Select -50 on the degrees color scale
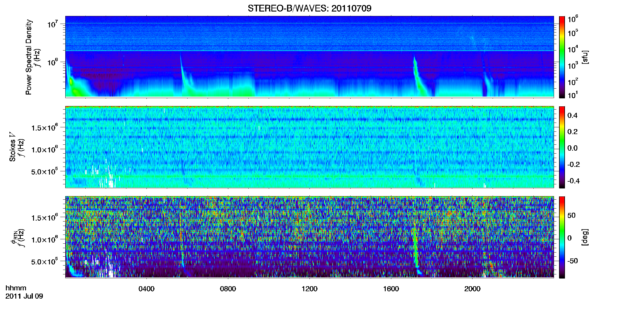 pos(572,261)
